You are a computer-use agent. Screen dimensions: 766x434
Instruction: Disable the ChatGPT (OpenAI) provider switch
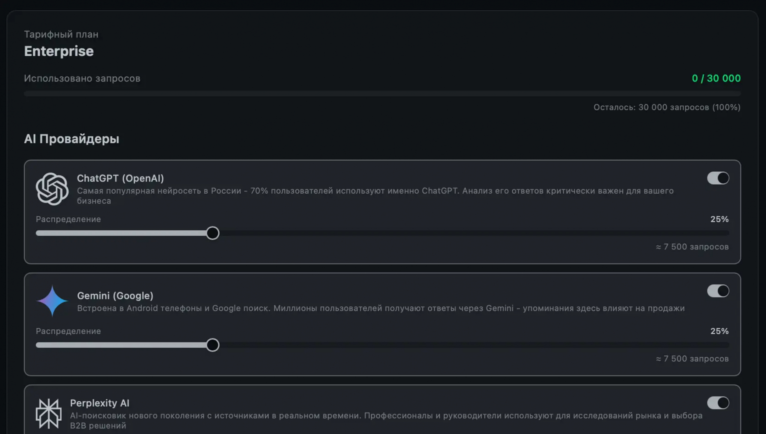(x=718, y=178)
